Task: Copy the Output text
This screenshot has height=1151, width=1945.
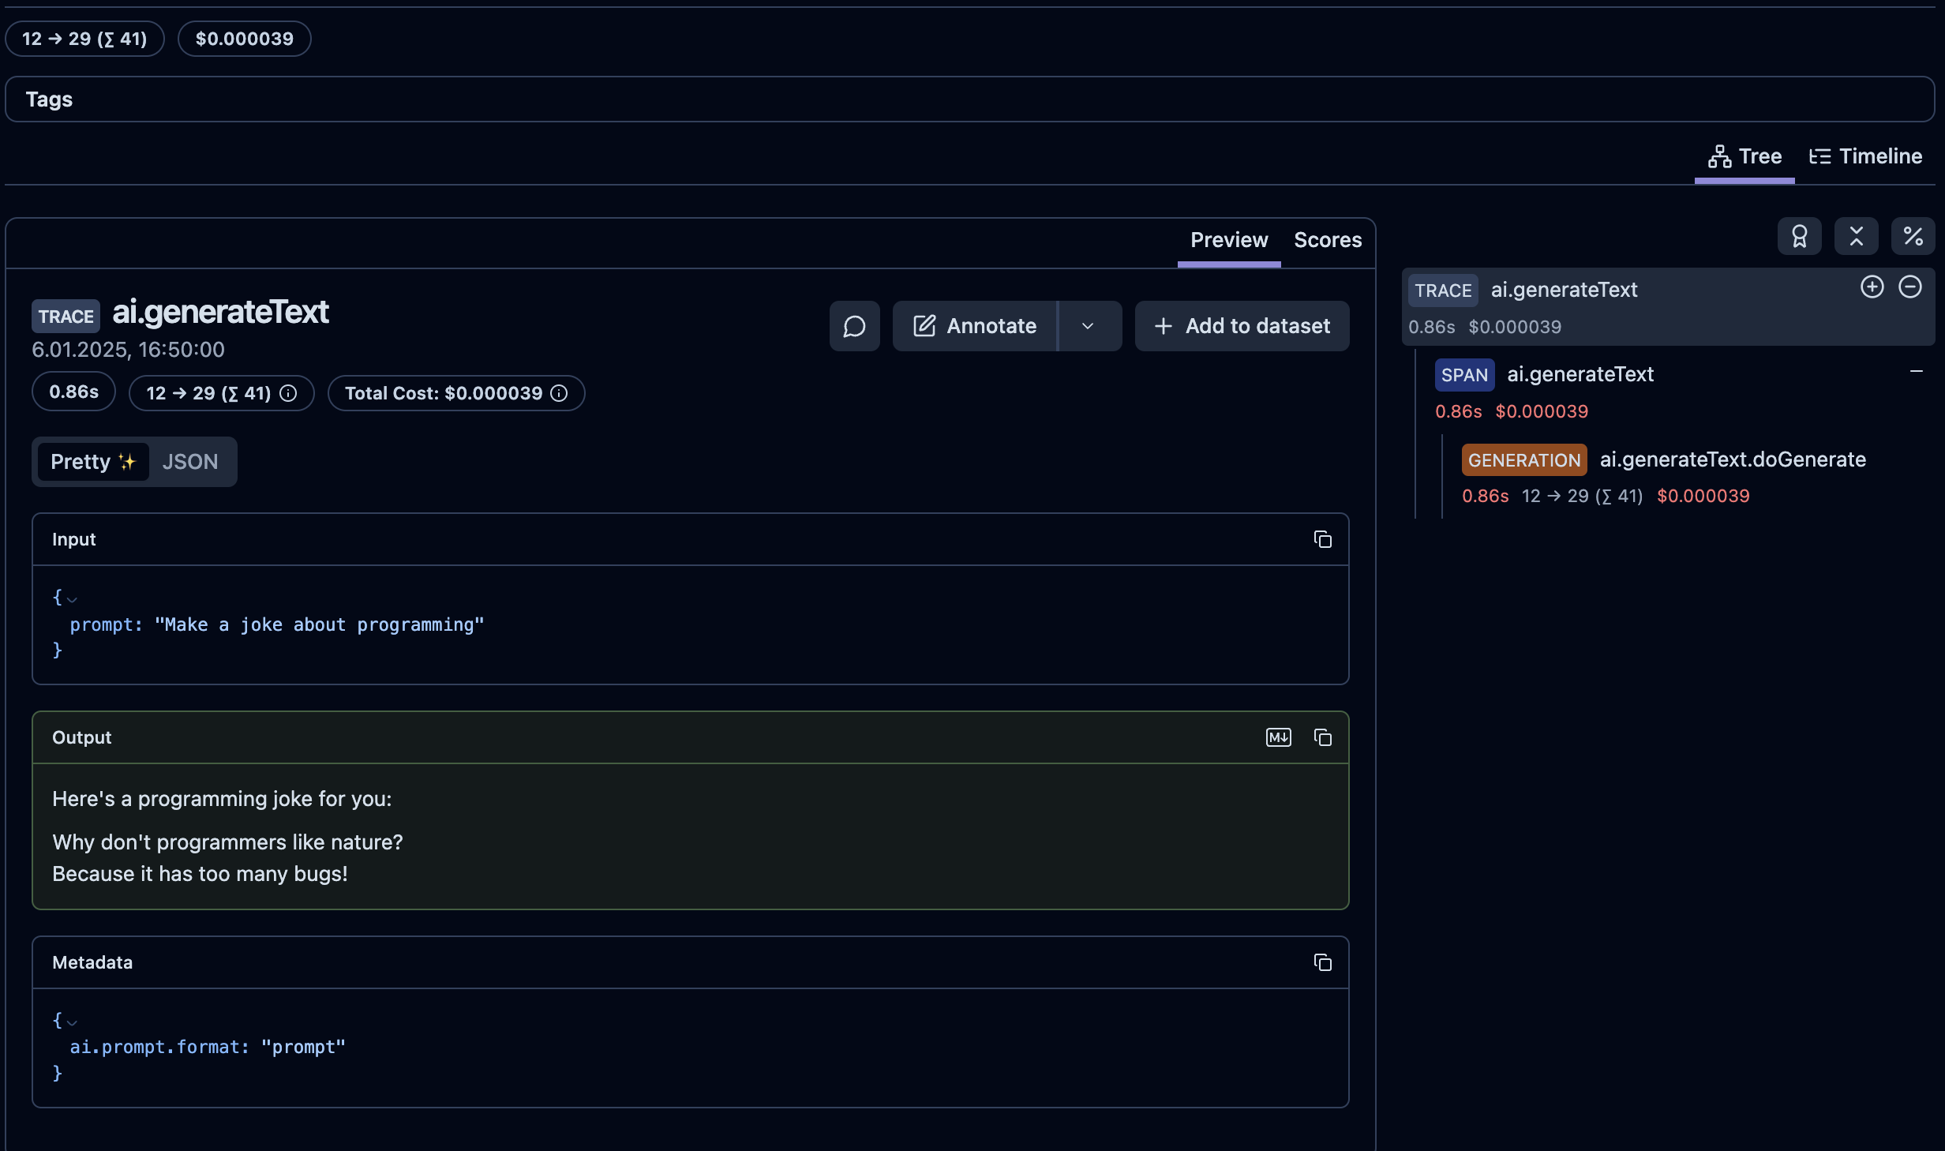Action: pyautogui.click(x=1322, y=737)
